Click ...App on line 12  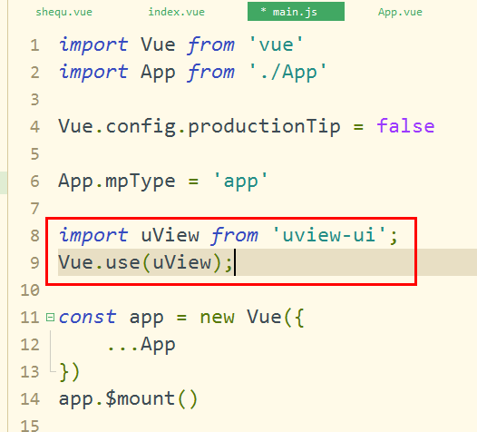141,345
